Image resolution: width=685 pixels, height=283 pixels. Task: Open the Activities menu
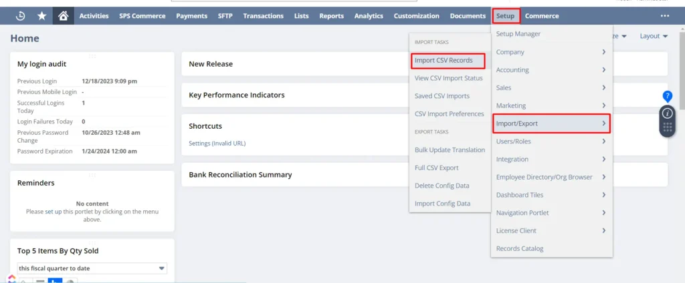(x=94, y=16)
